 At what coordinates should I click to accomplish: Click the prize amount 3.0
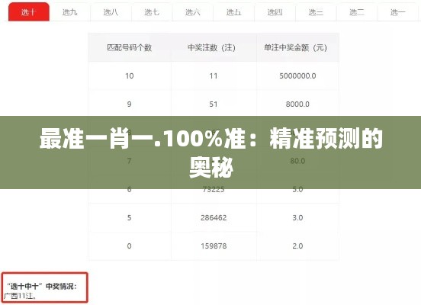pos(297,217)
